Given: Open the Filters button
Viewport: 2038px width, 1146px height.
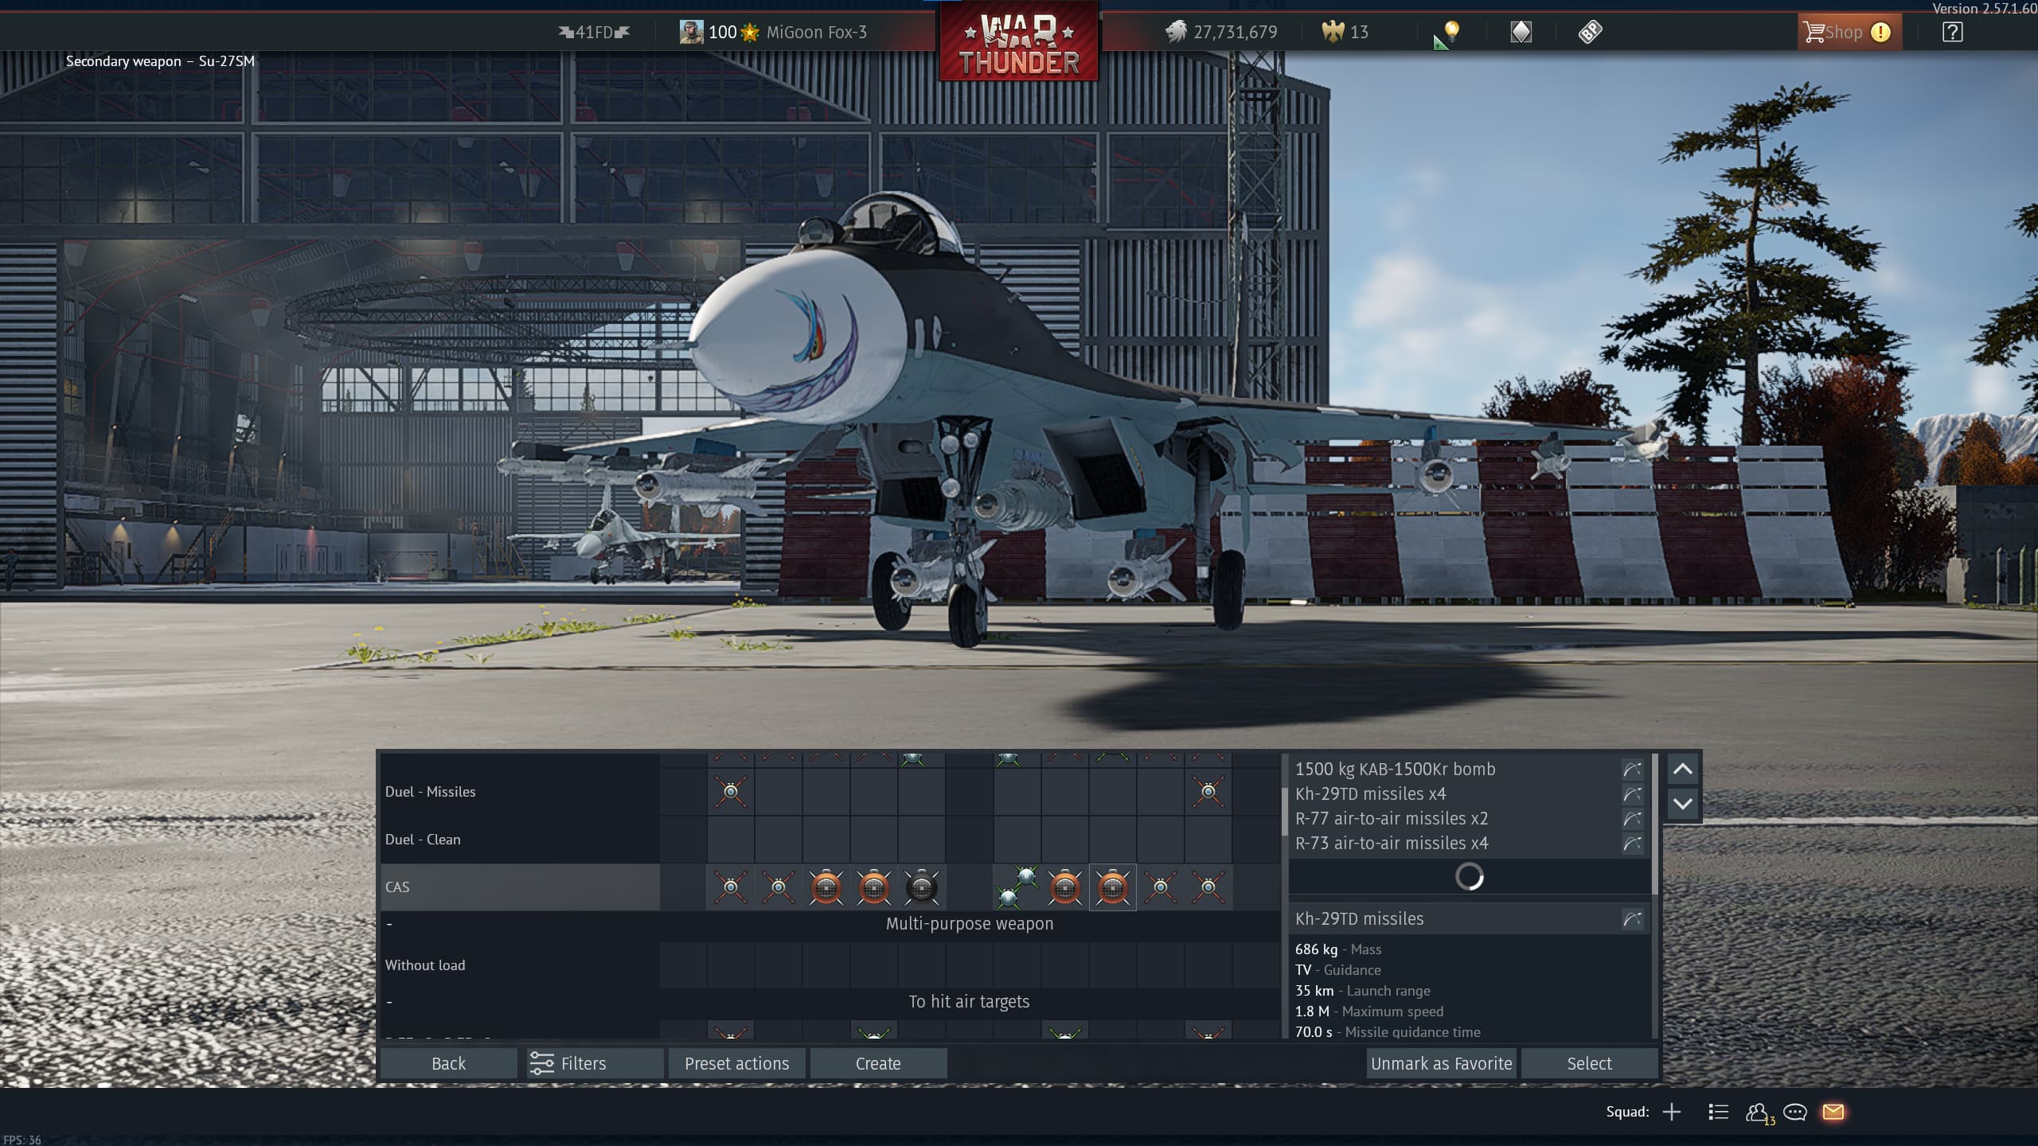Looking at the screenshot, I should coord(593,1063).
